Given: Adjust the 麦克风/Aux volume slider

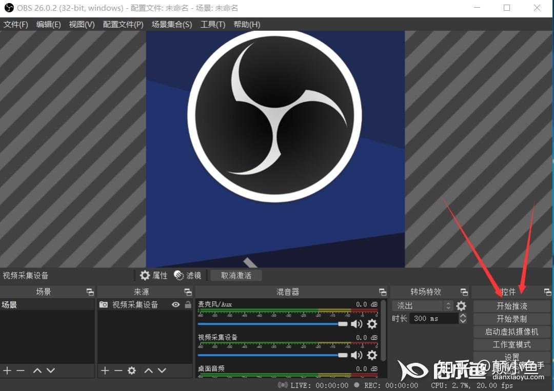Looking at the screenshot, I should click(x=273, y=324).
